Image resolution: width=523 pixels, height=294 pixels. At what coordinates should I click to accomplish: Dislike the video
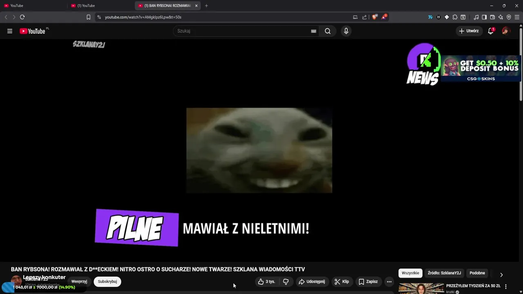286,282
